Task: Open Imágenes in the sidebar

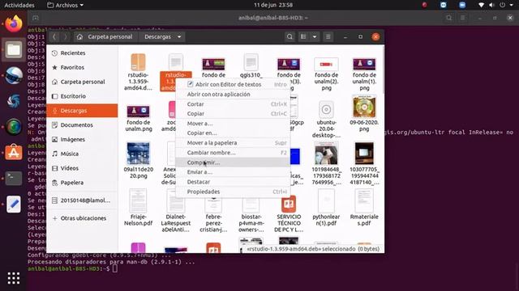Action: click(x=82, y=139)
